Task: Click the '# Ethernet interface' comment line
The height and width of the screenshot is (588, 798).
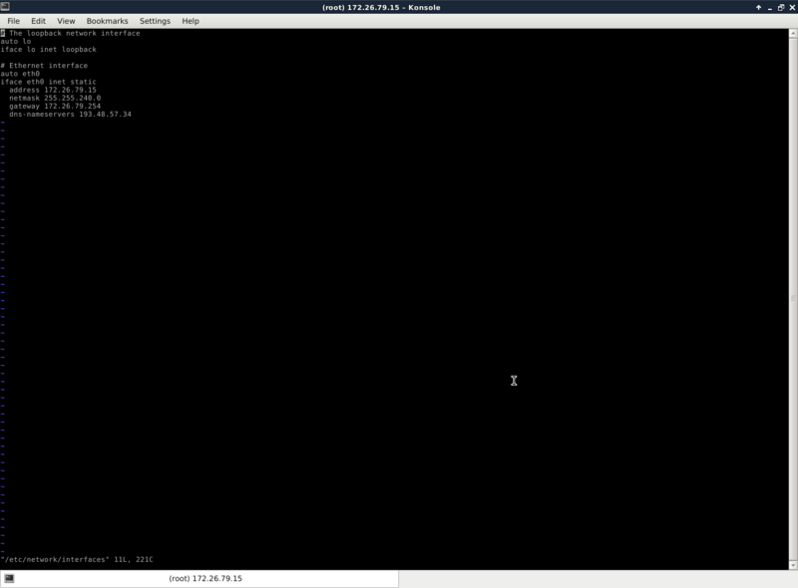Action: tap(44, 66)
